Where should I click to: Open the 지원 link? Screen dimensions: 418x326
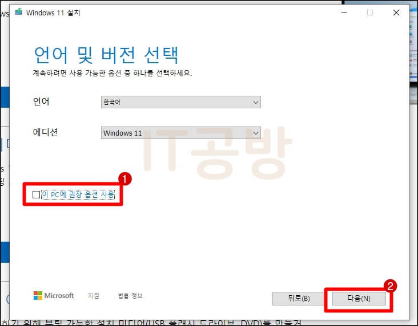coord(94,296)
